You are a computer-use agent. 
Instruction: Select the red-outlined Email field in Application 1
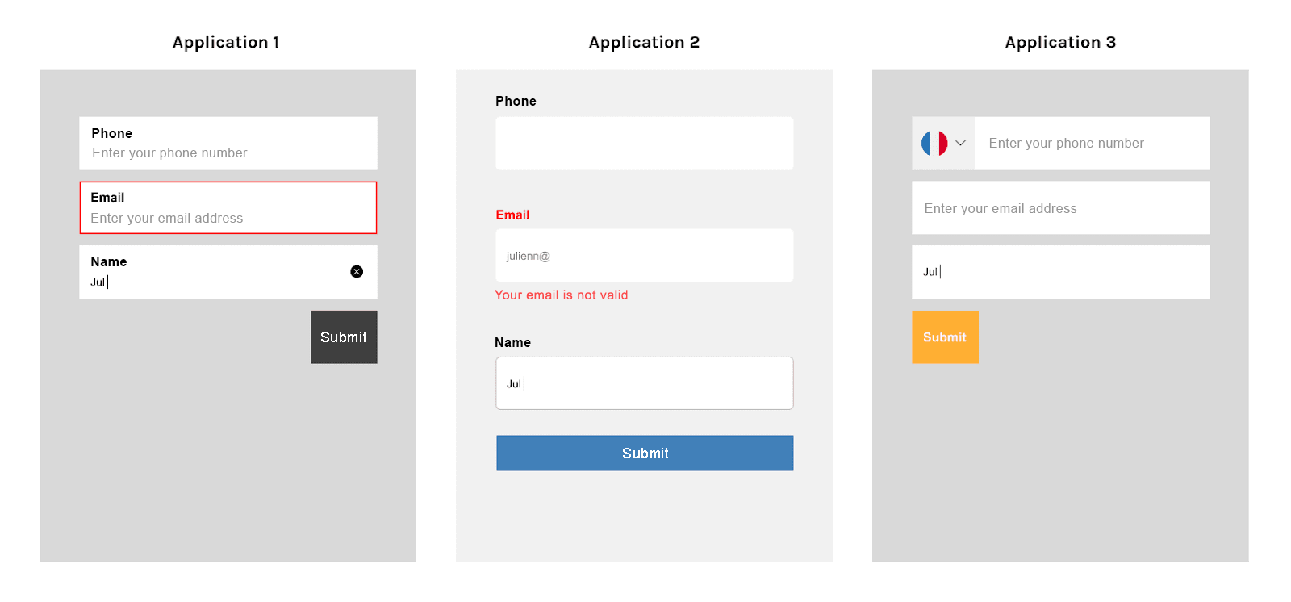pos(228,207)
